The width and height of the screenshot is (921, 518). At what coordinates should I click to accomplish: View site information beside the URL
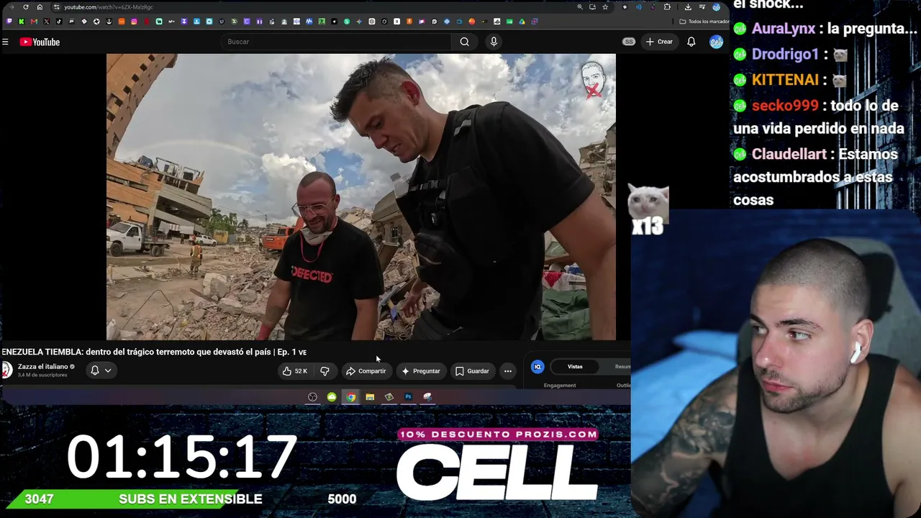(x=56, y=7)
